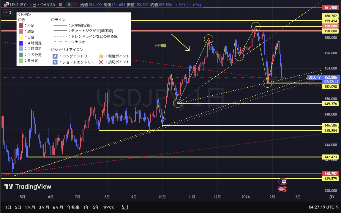The width and height of the screenshot is (341, 213).
Task: Toggle the green market status indicator
Action: pos(69,5)
